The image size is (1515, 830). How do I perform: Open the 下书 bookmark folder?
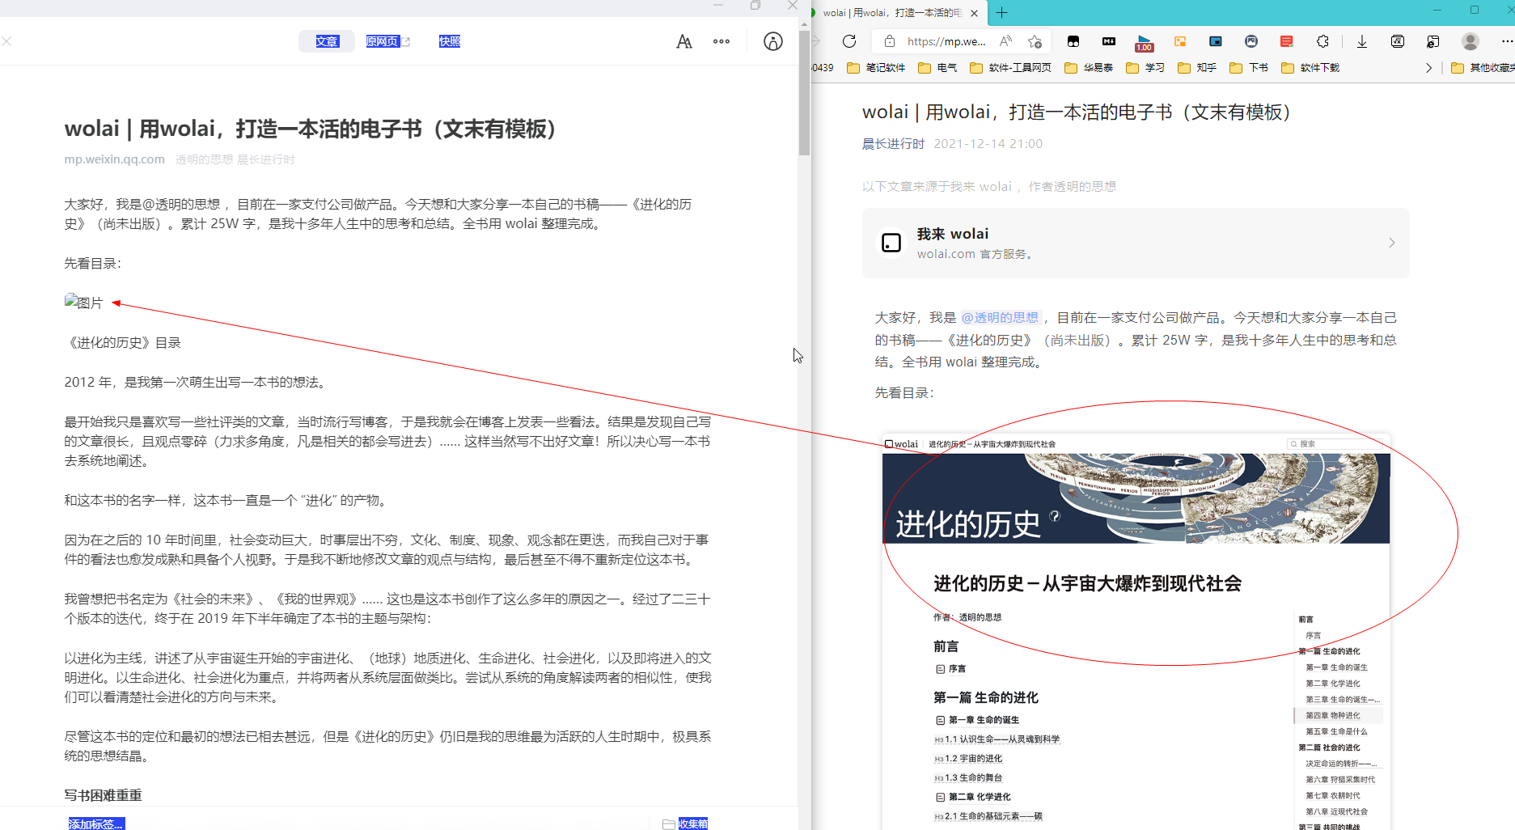click(1249, 68)
